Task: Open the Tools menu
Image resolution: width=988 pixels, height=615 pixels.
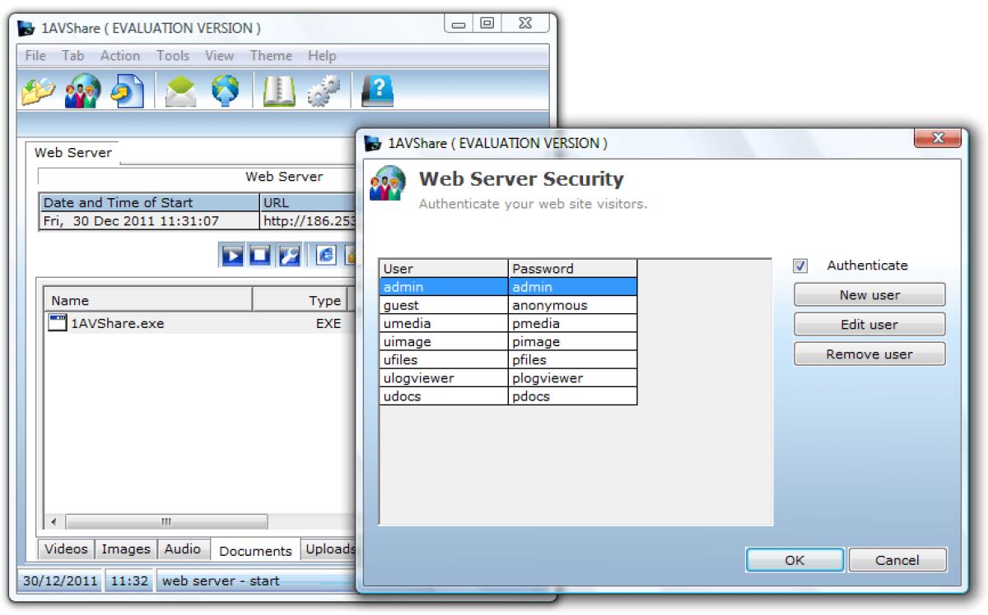Action: (172, 55)
